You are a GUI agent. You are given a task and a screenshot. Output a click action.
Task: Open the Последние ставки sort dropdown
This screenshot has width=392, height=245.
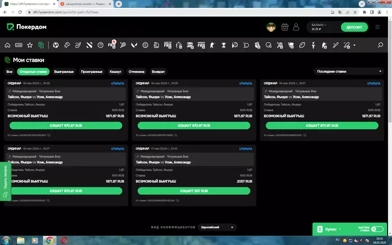[349, 72]
